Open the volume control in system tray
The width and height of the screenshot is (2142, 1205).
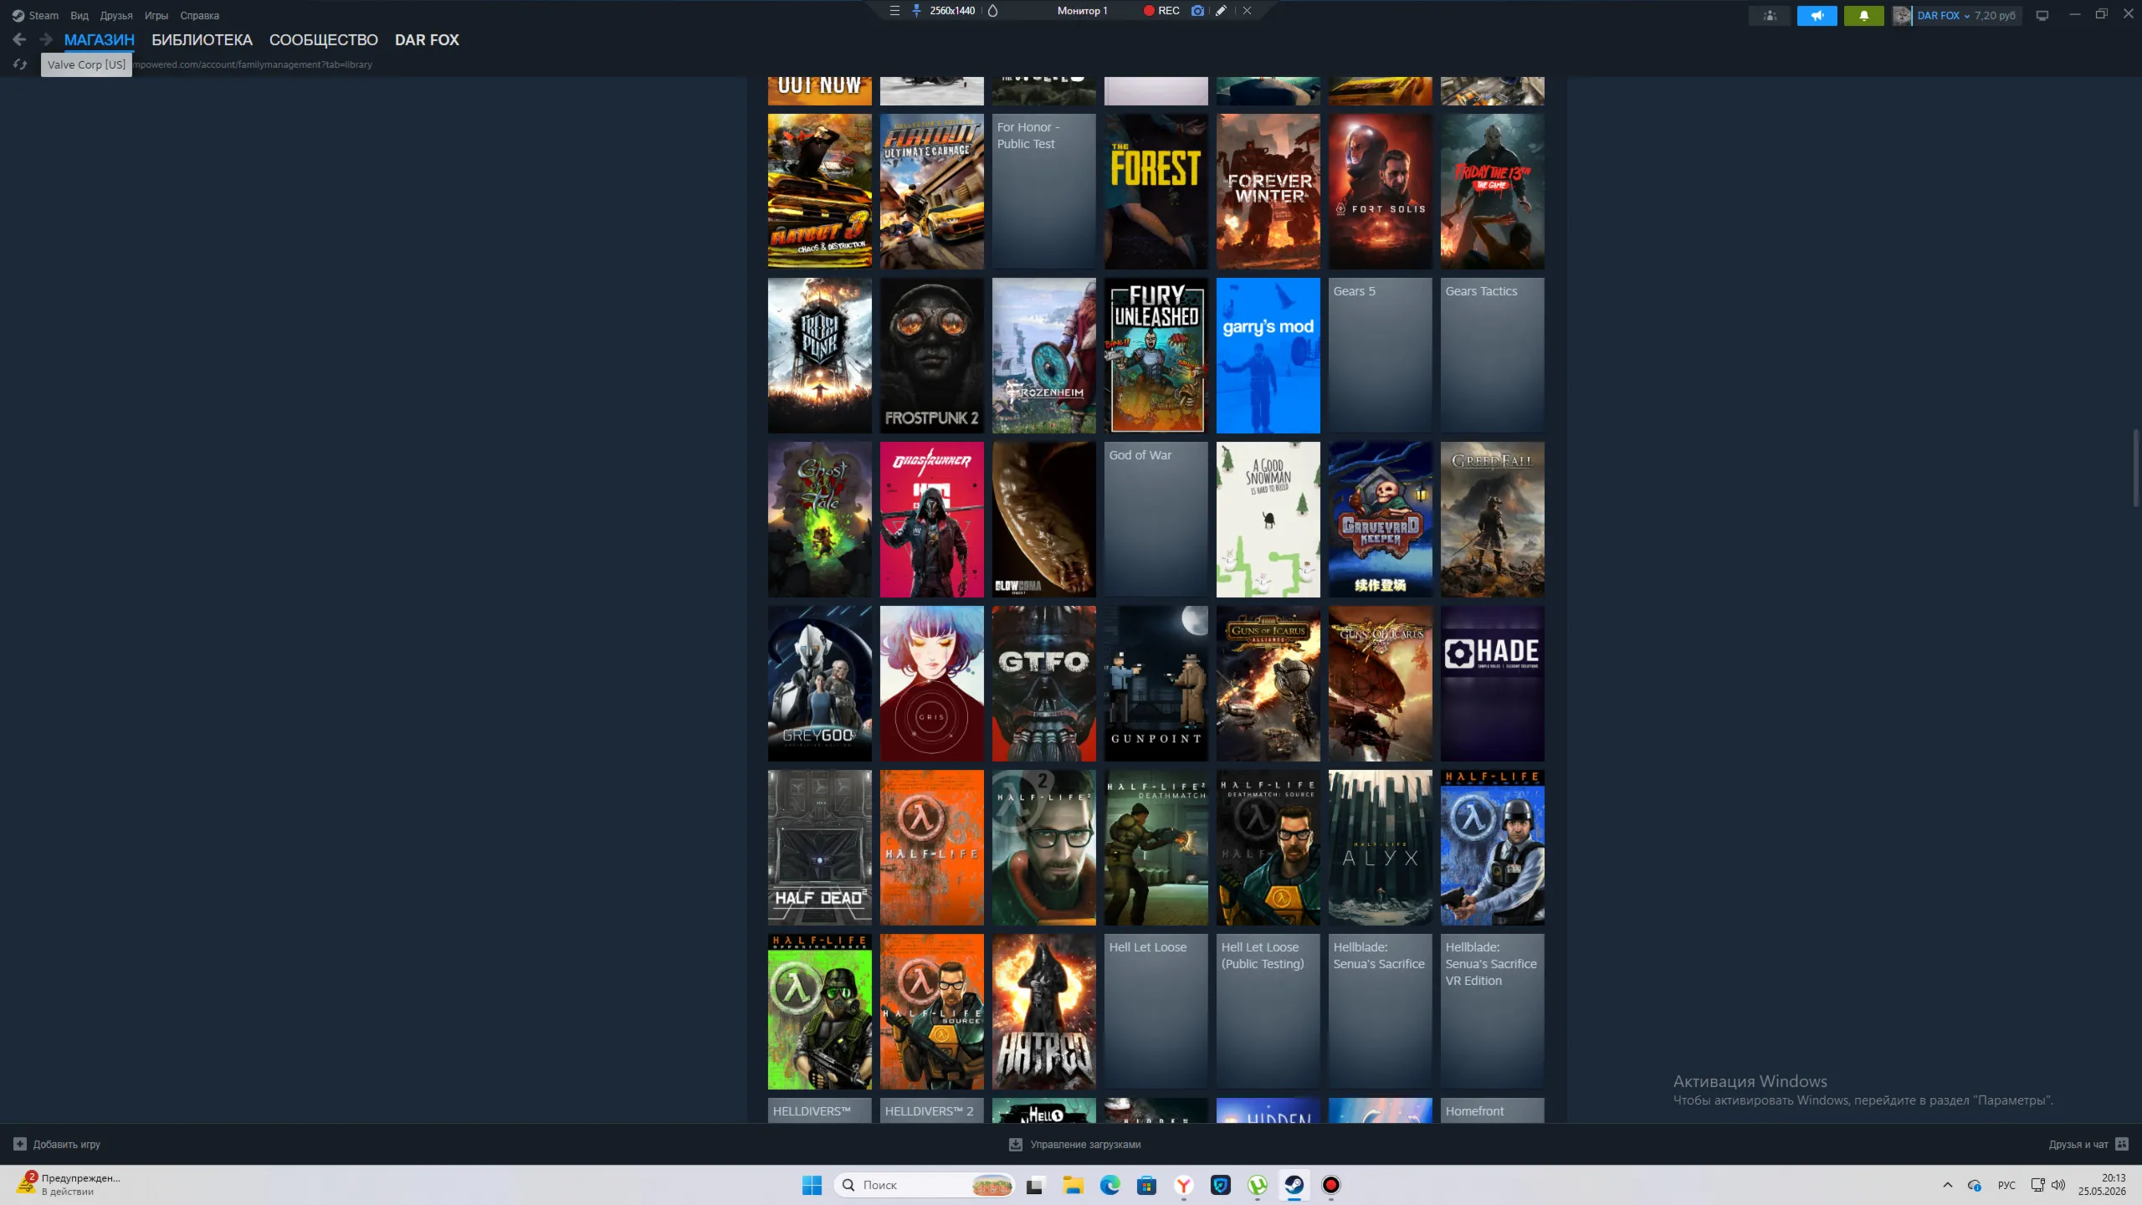[x=2058, y=1185]
